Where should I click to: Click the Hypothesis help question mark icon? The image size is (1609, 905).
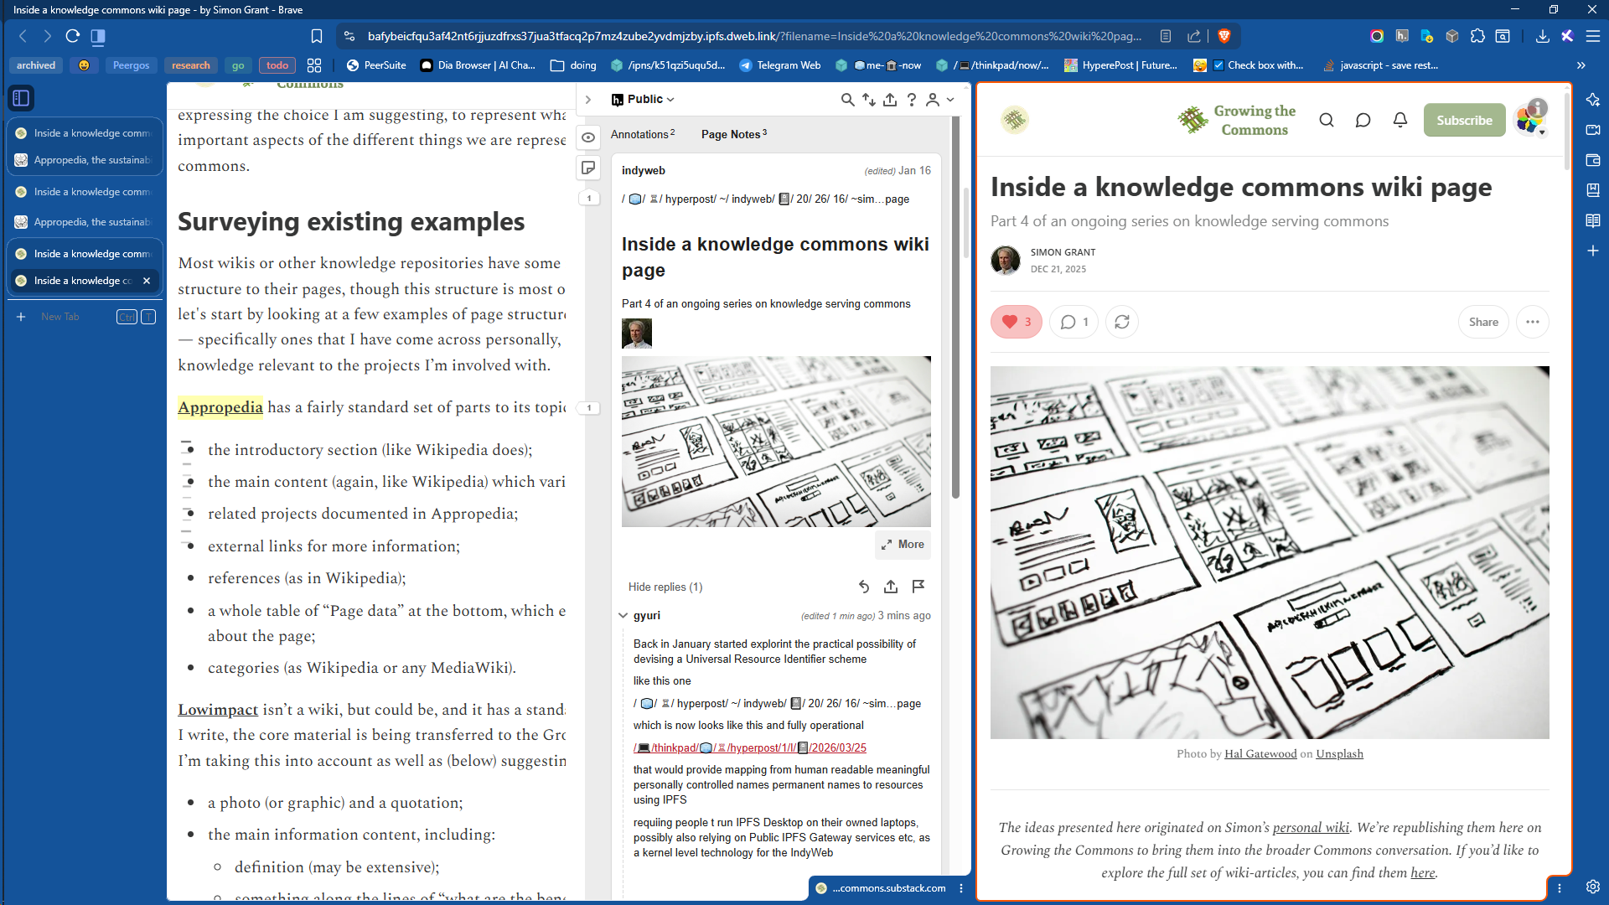[x=912, y=100]
